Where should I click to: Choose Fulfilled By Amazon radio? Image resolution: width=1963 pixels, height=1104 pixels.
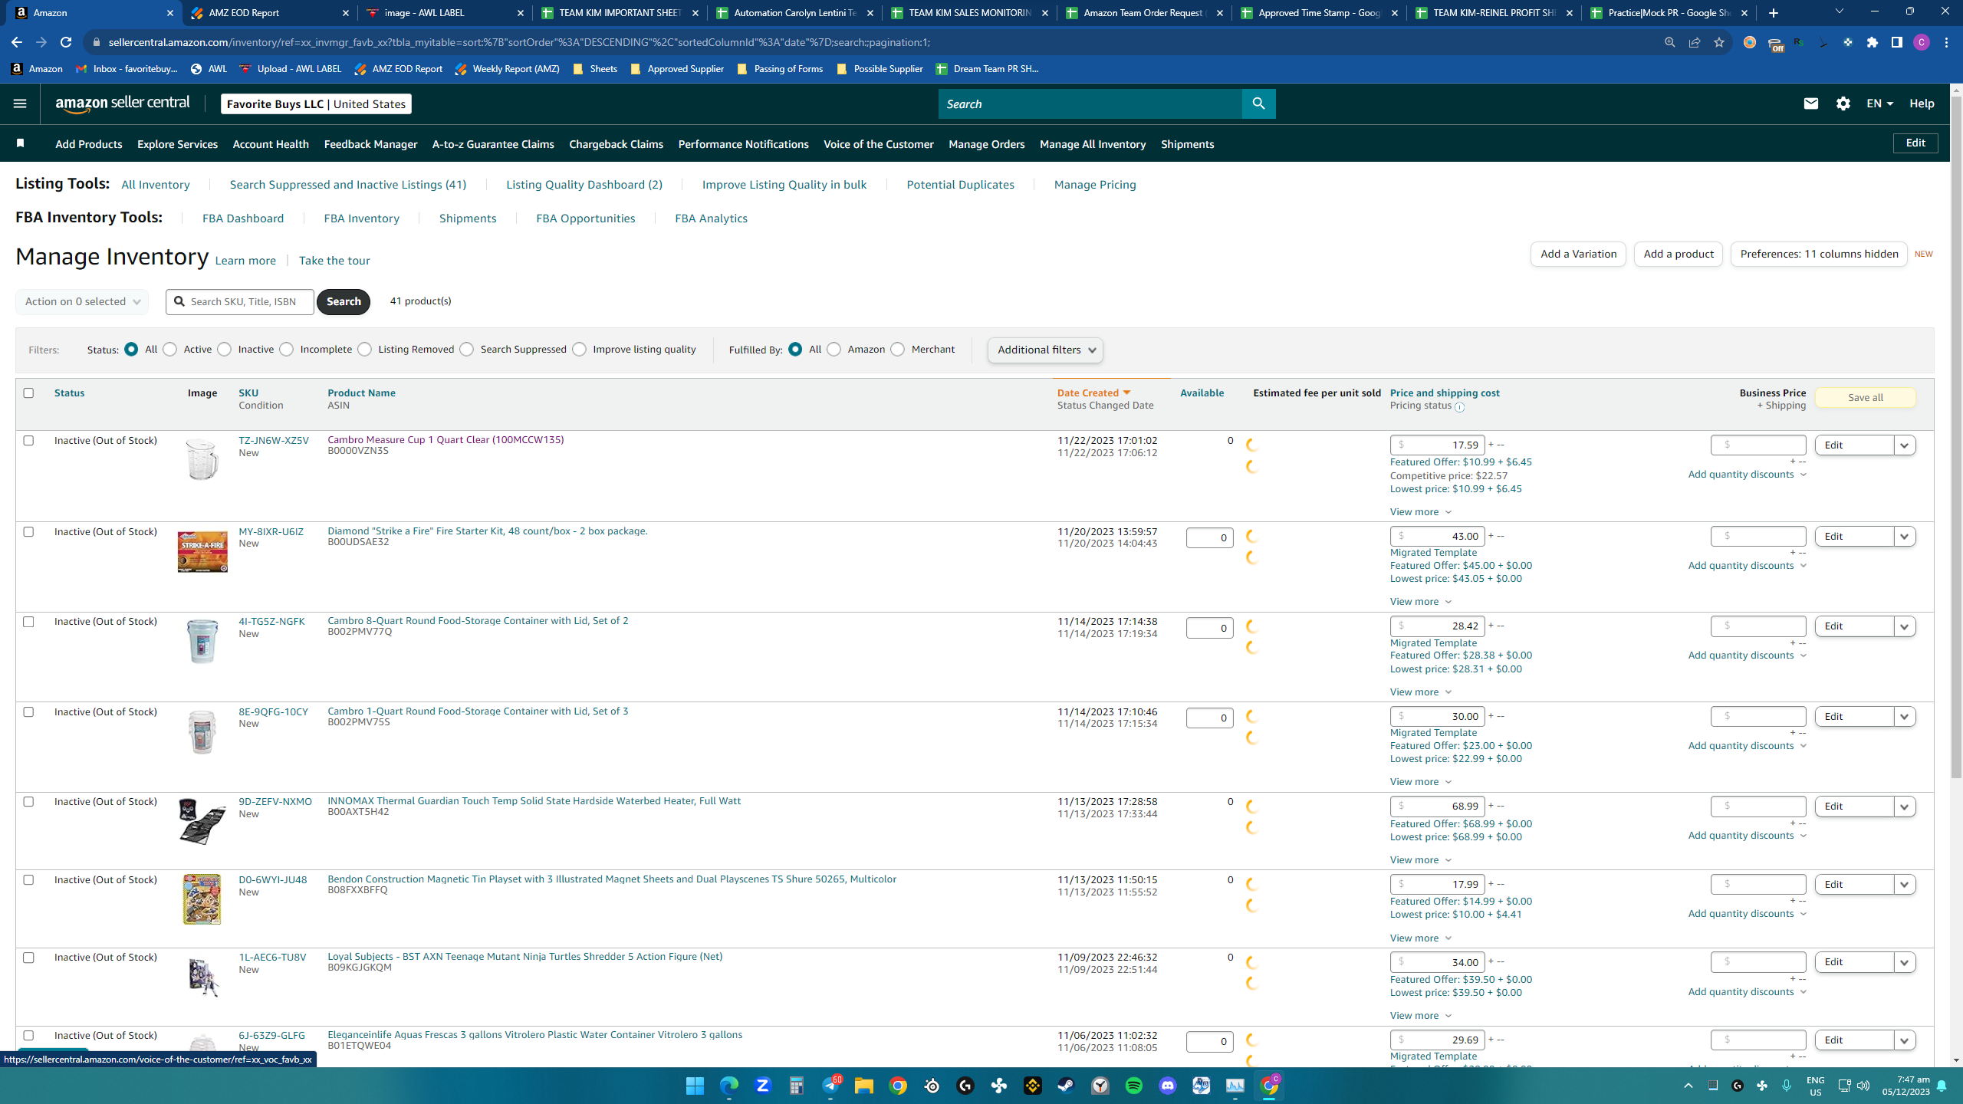(834, 350)
